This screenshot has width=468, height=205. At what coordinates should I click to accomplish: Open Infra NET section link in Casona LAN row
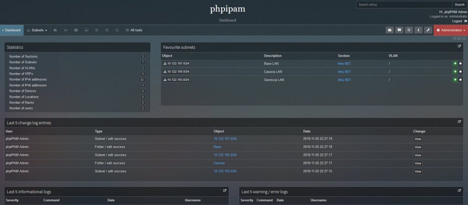coord(344,72)
